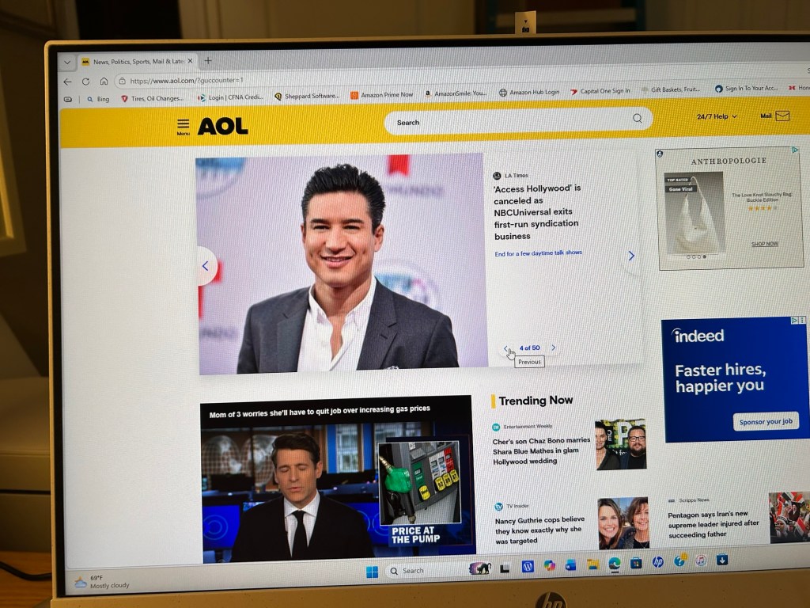Click the Windows Start button
Screen dimensions: 810x608
point(372,571)
